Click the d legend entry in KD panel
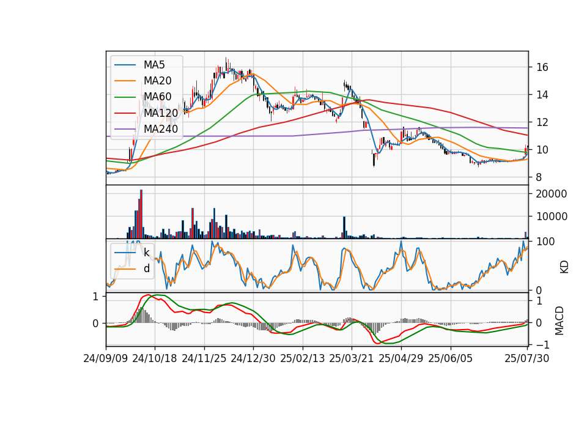This screenshot has width=587, height=422. click(146, 268)
